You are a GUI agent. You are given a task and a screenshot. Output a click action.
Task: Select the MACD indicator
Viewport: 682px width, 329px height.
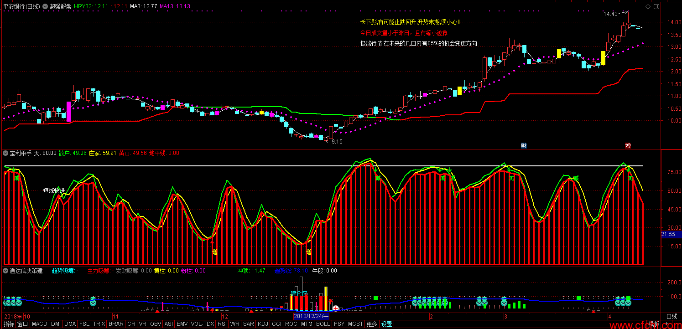(40, 324)
